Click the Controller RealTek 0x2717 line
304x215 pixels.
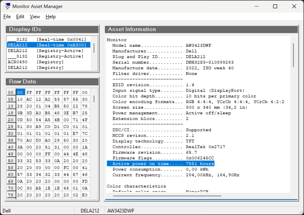pos(169,147)
